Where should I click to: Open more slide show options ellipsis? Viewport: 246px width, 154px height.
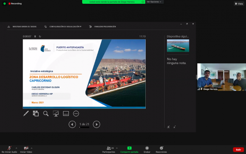(x=76, y=113)
